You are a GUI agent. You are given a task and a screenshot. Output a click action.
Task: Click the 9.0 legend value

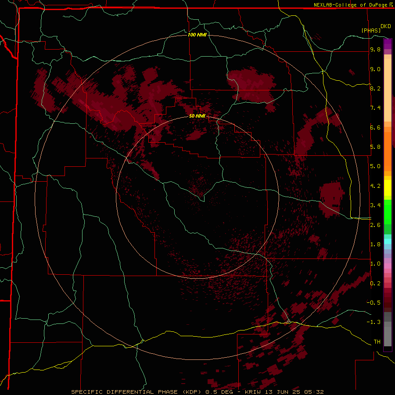coord(375,69)
